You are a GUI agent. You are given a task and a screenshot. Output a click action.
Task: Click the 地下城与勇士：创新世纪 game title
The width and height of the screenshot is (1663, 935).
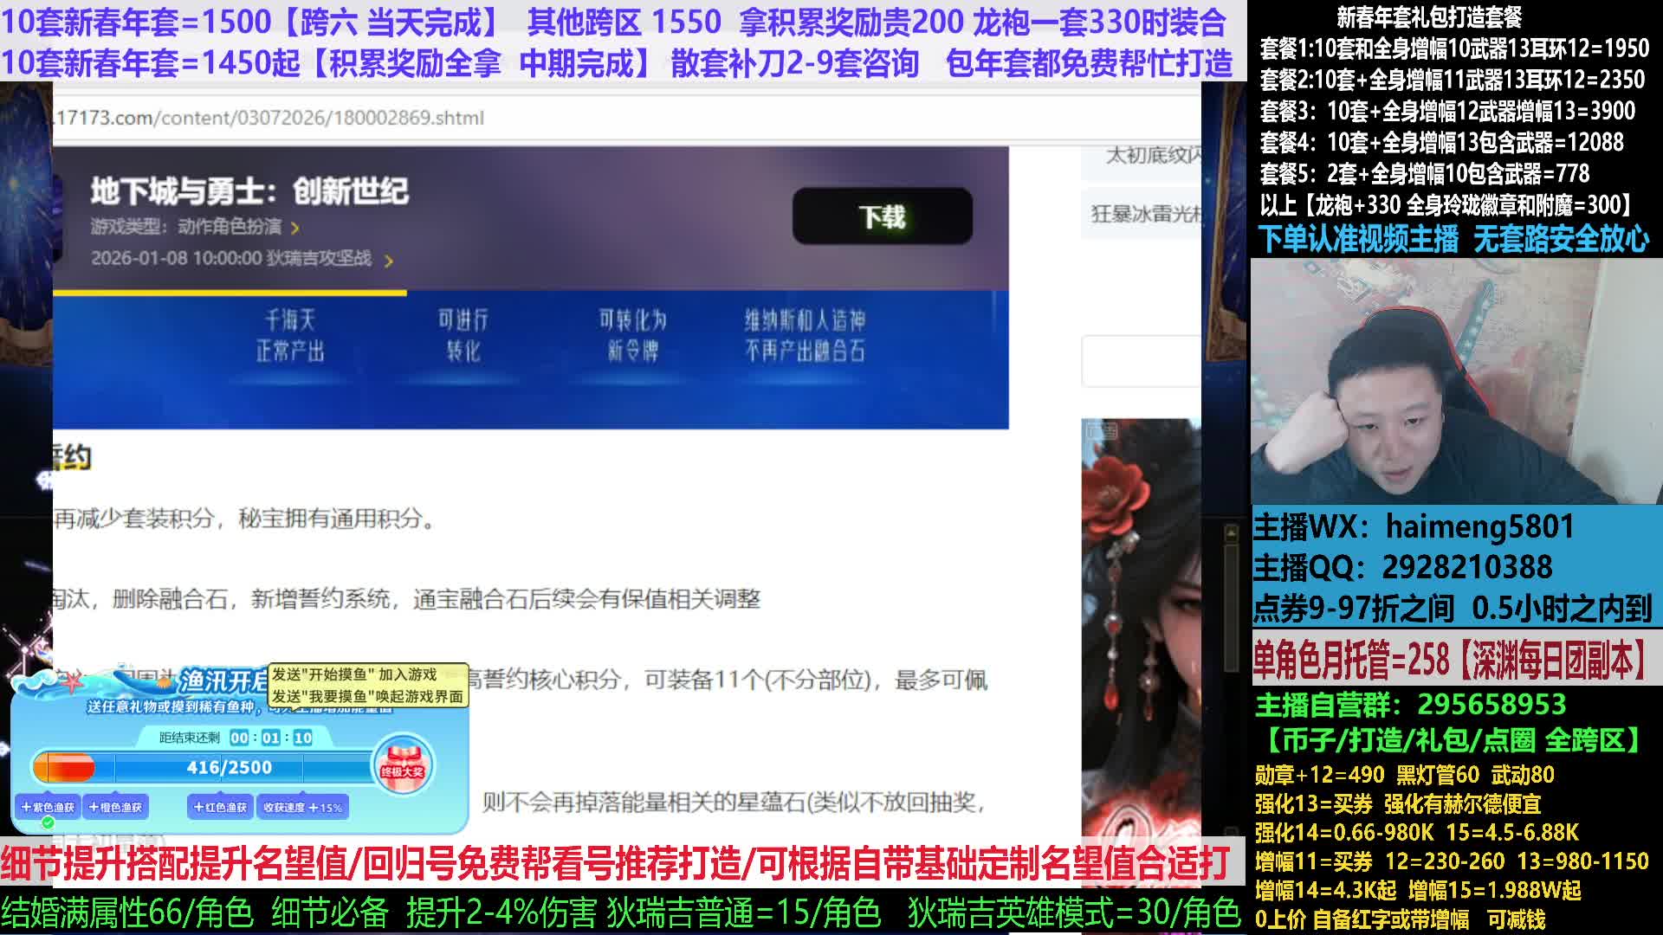point(249,191)
